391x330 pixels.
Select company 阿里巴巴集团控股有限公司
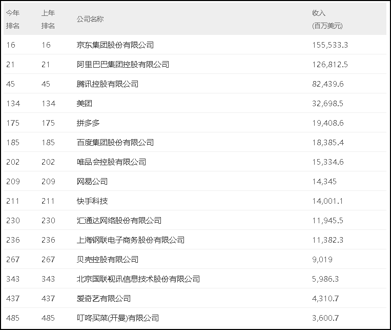[x=123, y=65]
